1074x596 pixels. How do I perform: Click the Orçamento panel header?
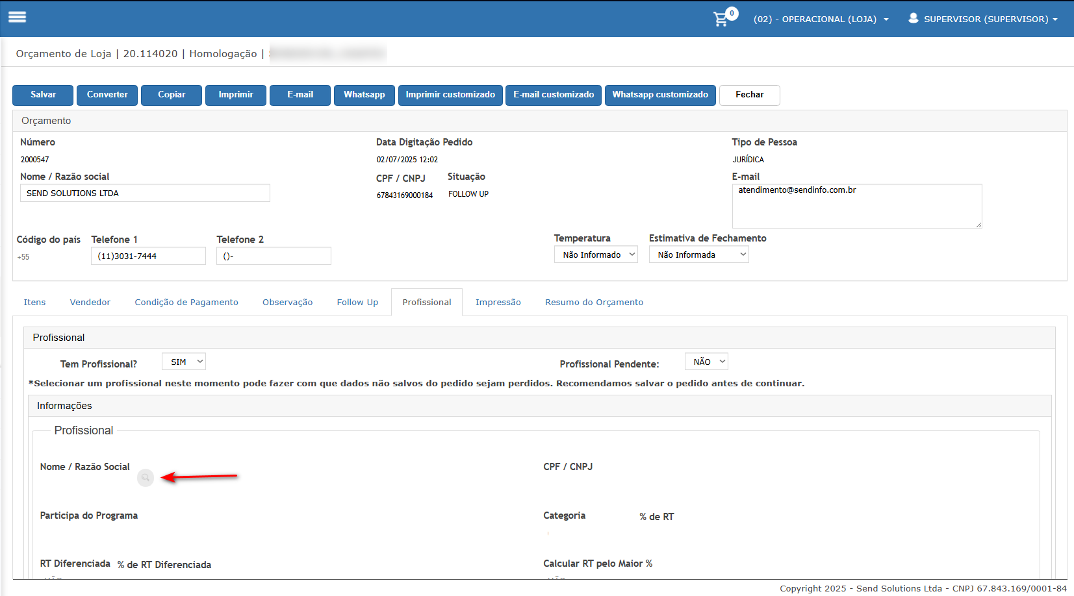[540, 121]
